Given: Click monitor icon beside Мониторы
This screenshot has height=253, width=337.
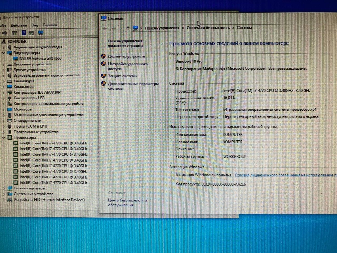Looking at the screenshot, I should tap(10, 109).
